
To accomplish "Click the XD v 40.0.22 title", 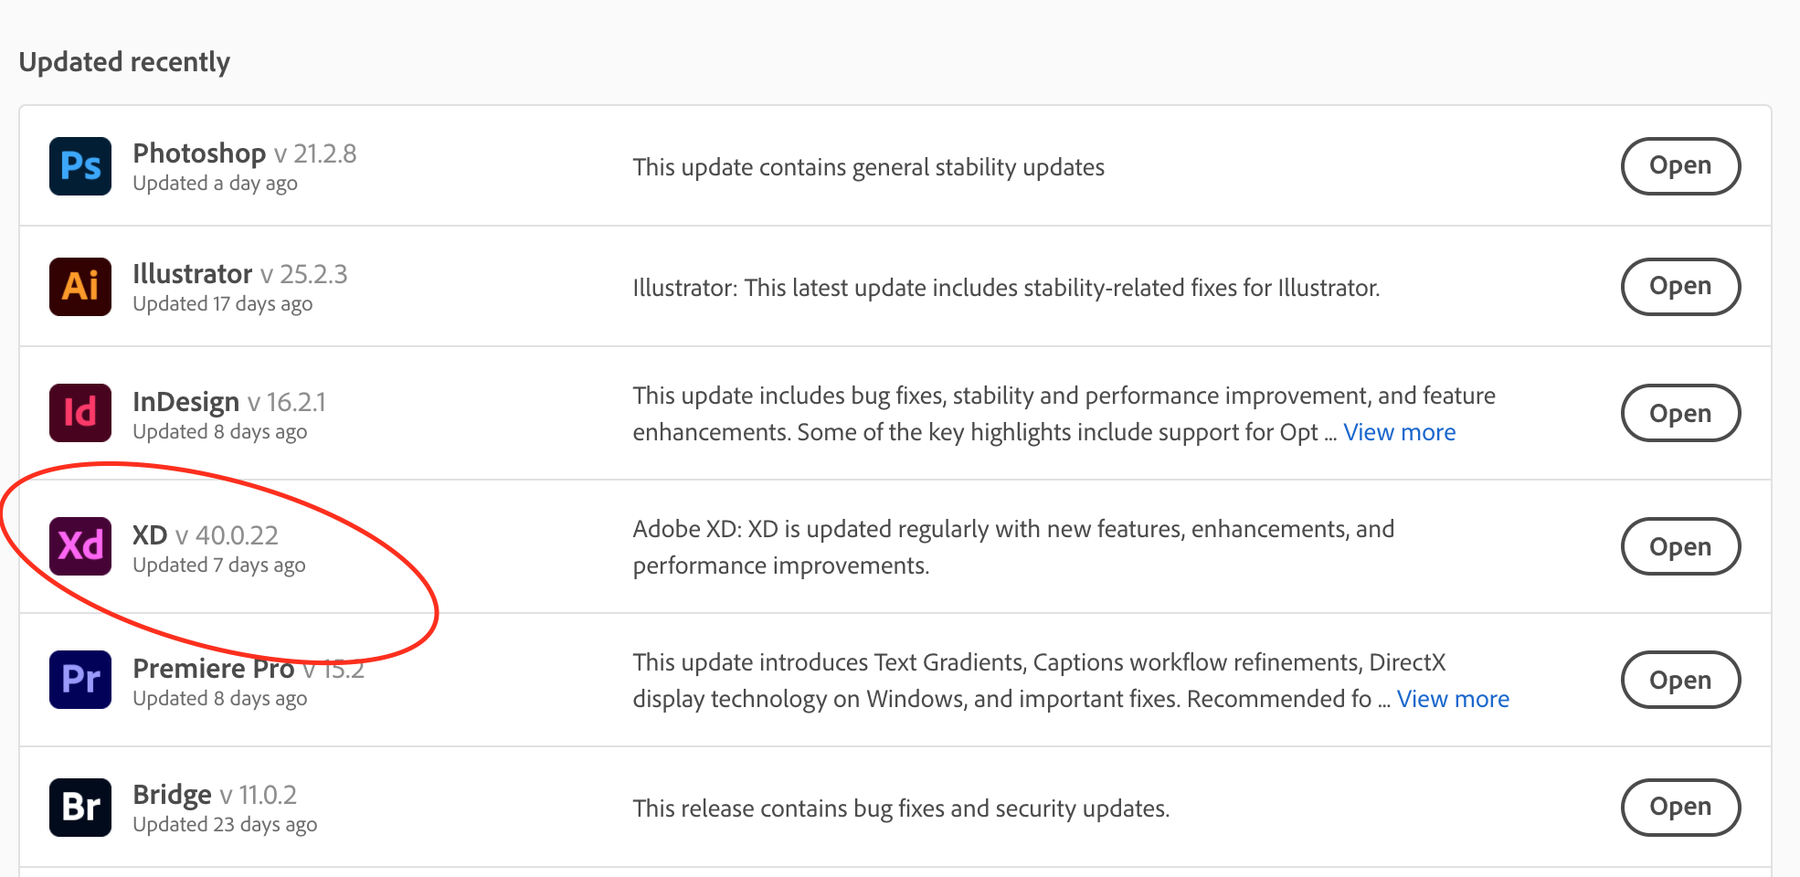I will click(x=205, y=535).
